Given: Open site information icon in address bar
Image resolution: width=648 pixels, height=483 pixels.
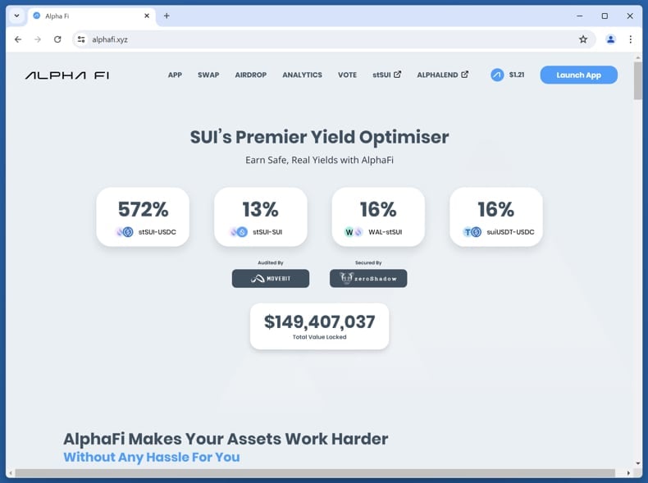Looking at the screenshot, I should pos(81,39).
